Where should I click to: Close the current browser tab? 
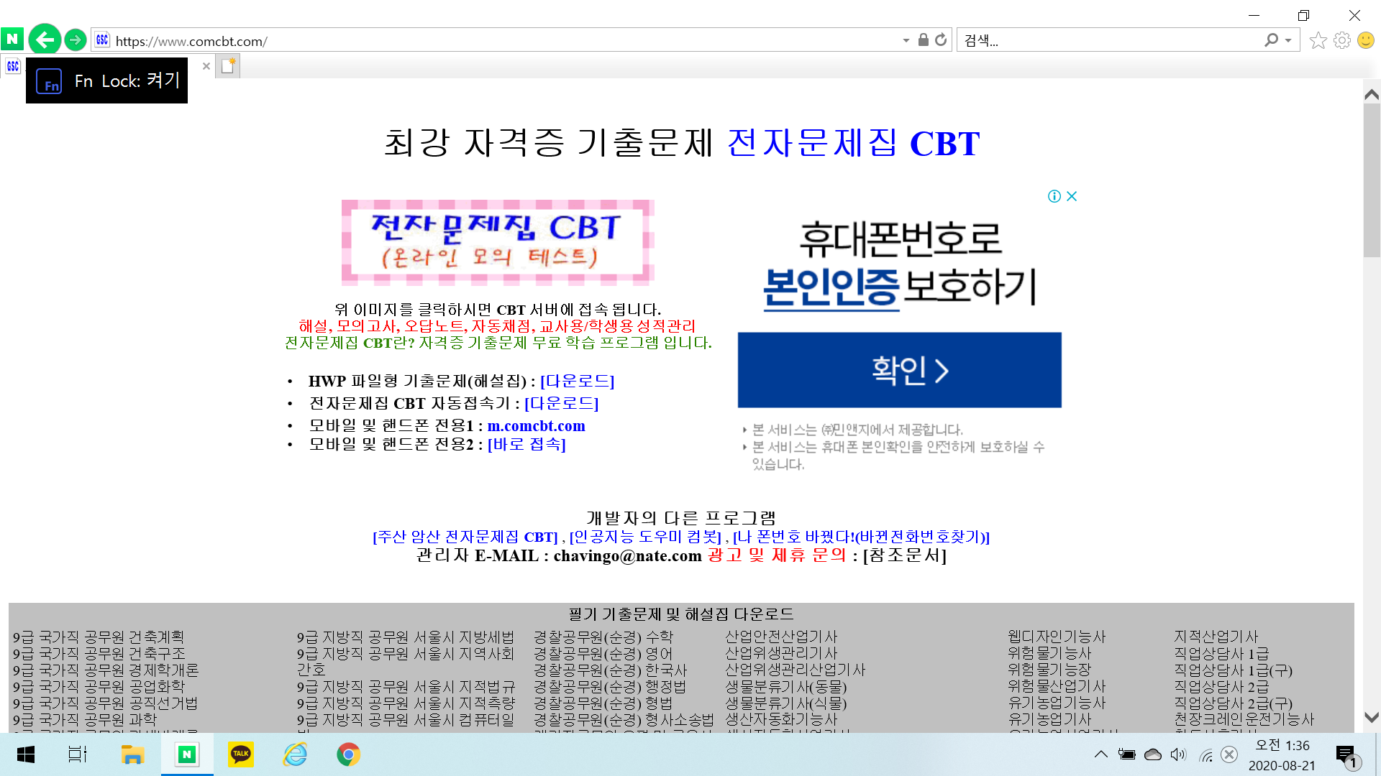click(x=206, y=66)
